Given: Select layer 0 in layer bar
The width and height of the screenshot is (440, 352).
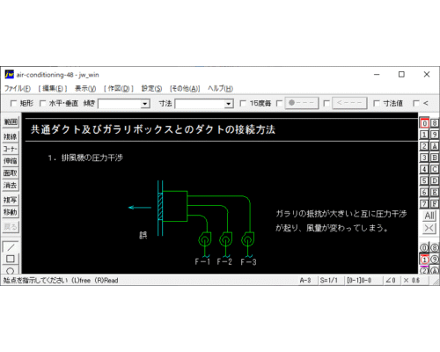Looking at the screenshot, I should tap(424, 123).
